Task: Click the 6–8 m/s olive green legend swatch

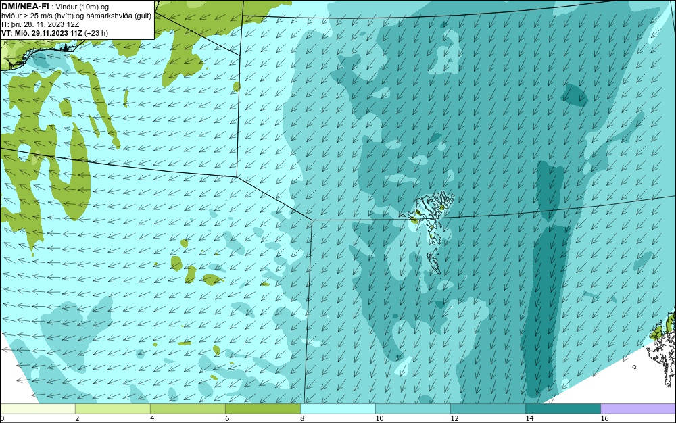Action: point(262,409)
